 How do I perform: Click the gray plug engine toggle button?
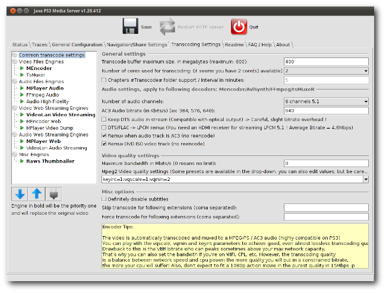pos(53,194)
